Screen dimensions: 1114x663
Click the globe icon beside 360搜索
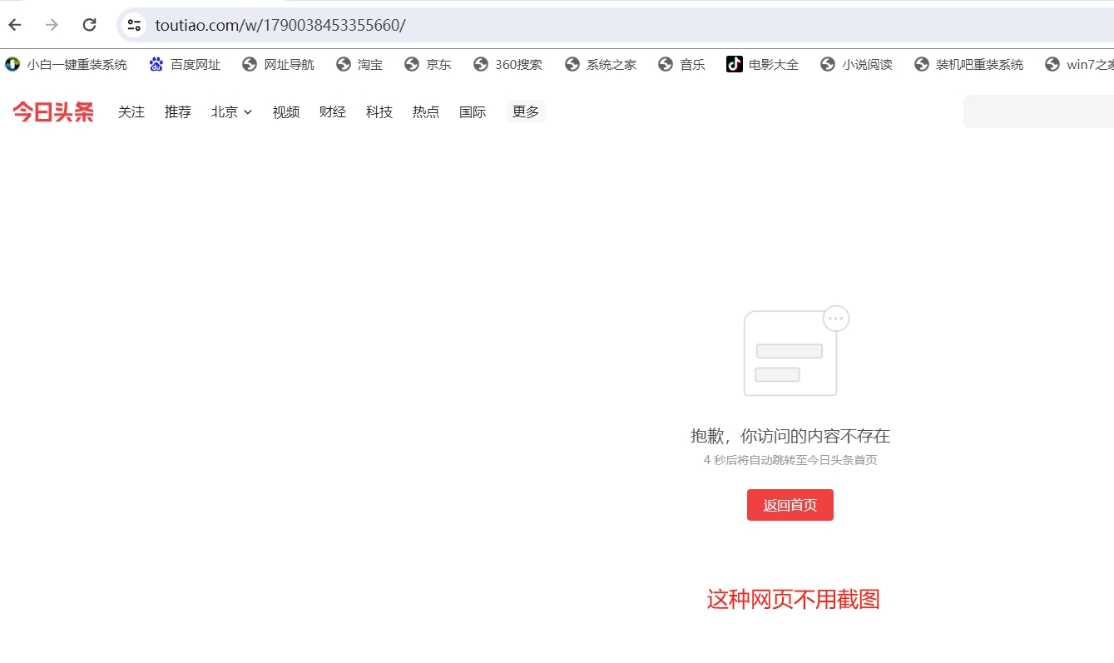tap(481, 64)
